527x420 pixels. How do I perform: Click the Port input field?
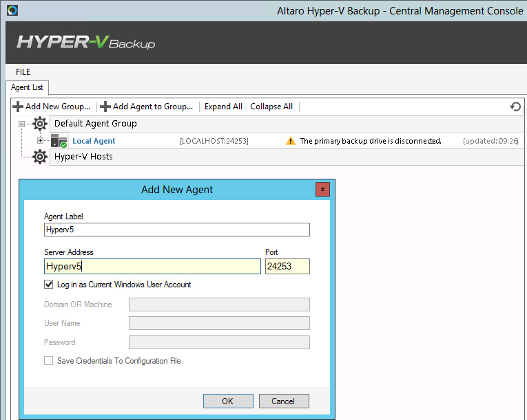pos(287,266)
